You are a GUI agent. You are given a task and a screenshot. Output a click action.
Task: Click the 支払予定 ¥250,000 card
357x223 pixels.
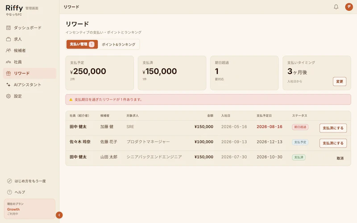click(x=100, y=73)
